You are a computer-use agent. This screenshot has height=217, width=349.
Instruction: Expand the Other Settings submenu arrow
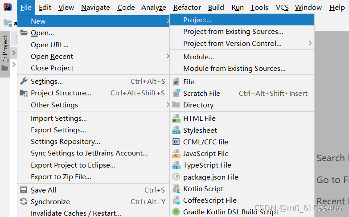click(x=168, y=105)
